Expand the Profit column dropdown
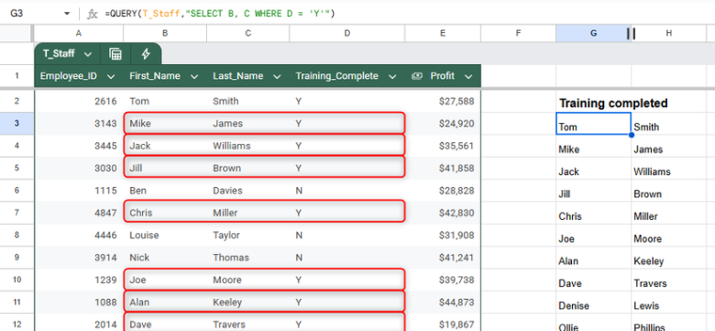 pos(468,77)
